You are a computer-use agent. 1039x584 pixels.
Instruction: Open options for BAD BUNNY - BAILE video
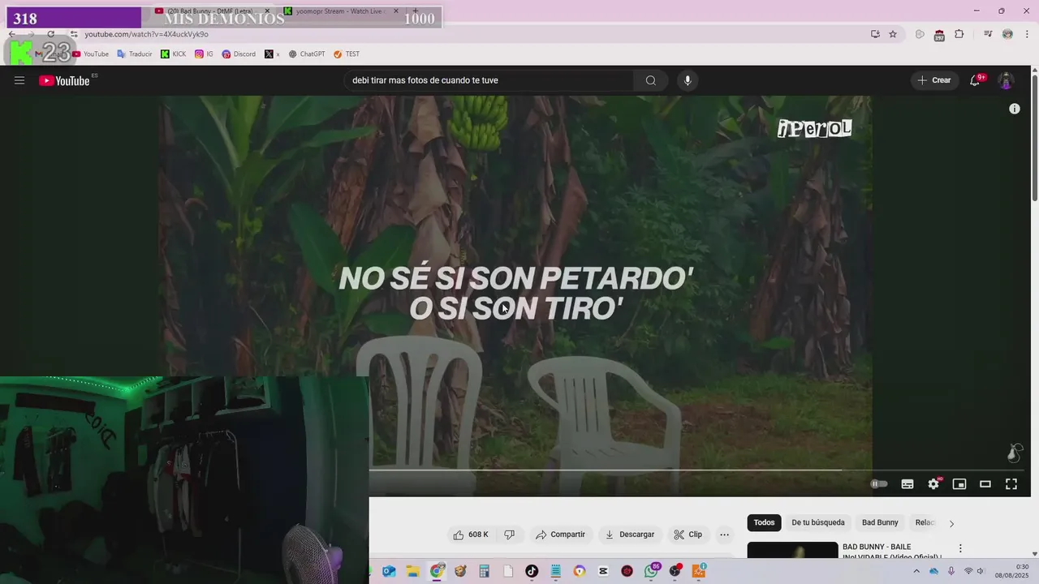tap(960, 548)
